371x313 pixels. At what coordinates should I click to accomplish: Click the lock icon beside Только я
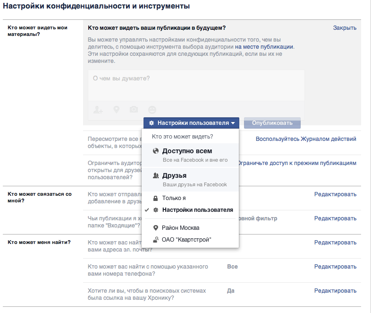pos(155,198)
